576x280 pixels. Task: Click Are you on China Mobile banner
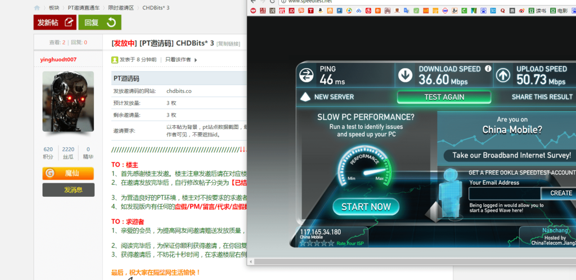[512, 125]
